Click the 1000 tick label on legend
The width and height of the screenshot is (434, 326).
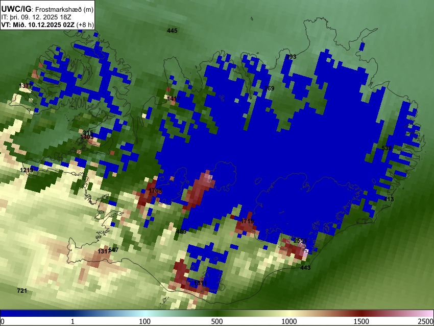(x=289, y=321)
